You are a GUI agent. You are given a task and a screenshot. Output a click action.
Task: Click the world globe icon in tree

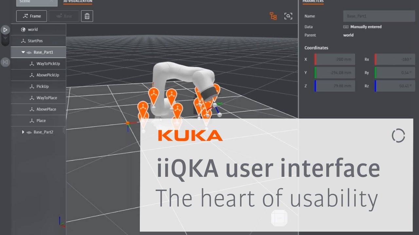click(x=23, y=29)
